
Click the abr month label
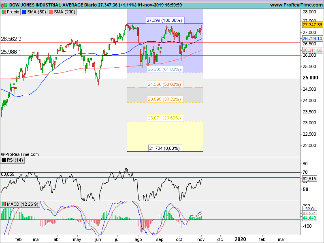point(57,239)
